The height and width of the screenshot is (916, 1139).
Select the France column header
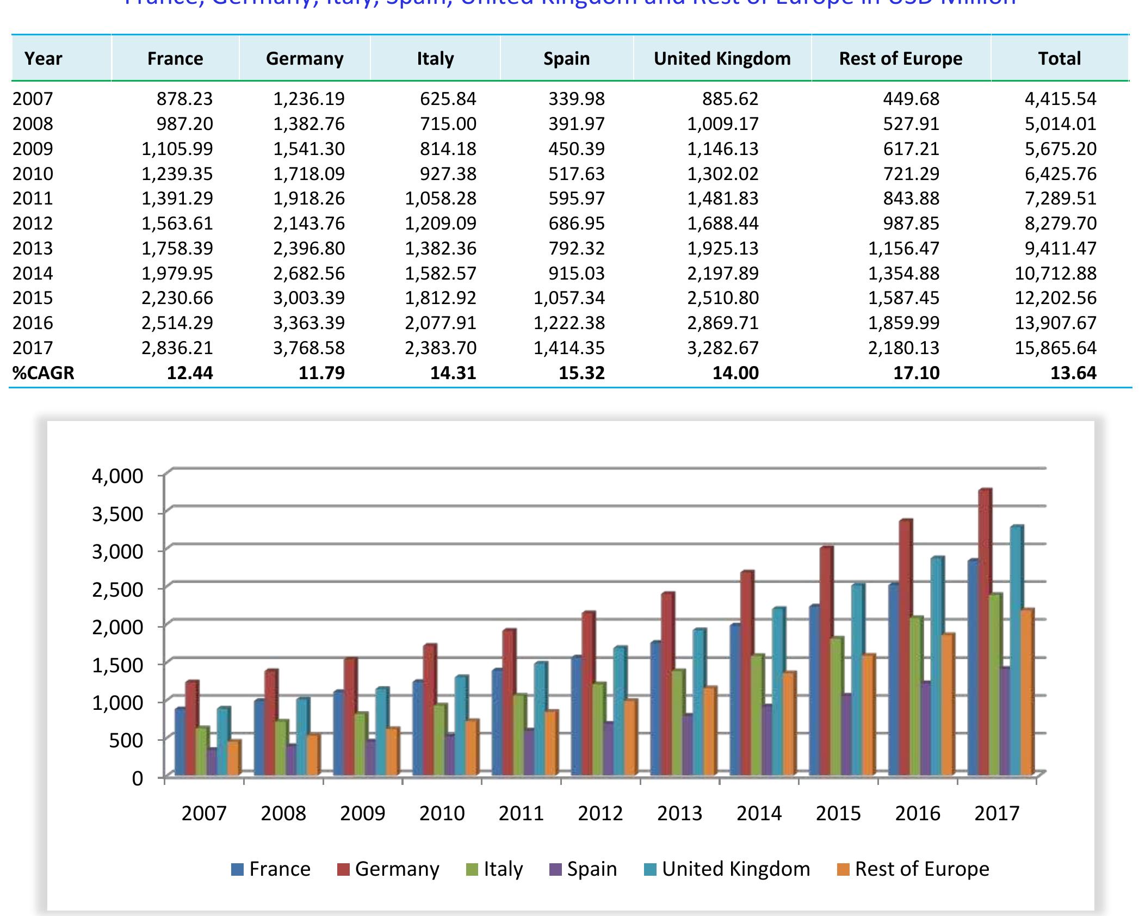(175, 58)
